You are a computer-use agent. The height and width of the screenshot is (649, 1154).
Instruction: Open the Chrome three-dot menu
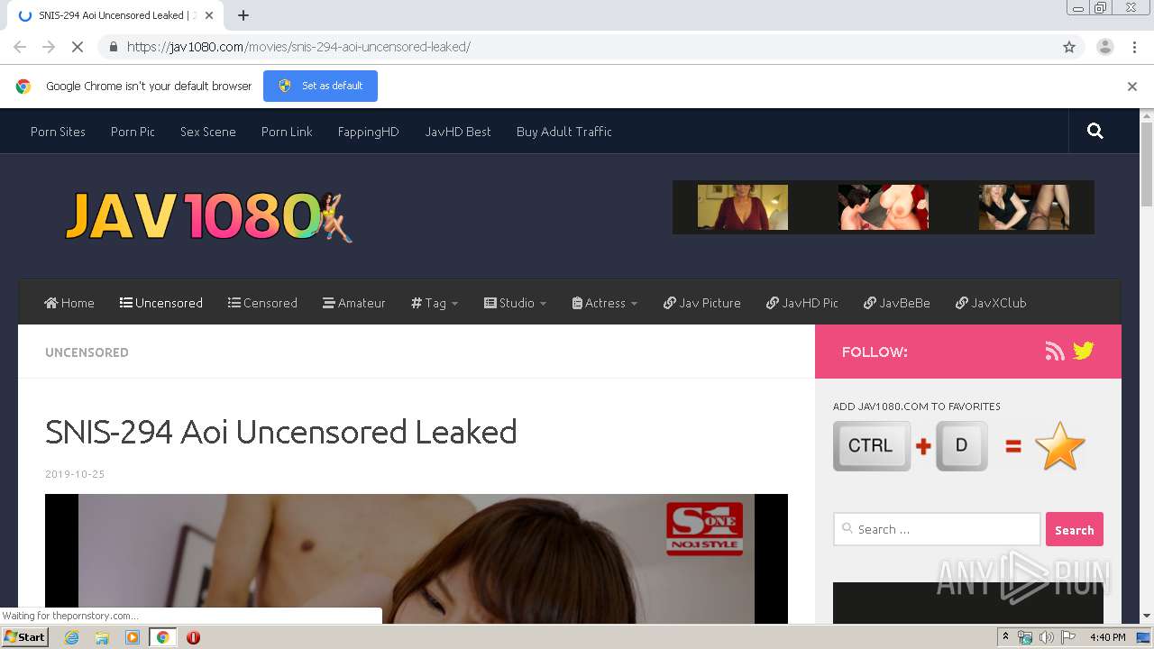point(1134,47)
